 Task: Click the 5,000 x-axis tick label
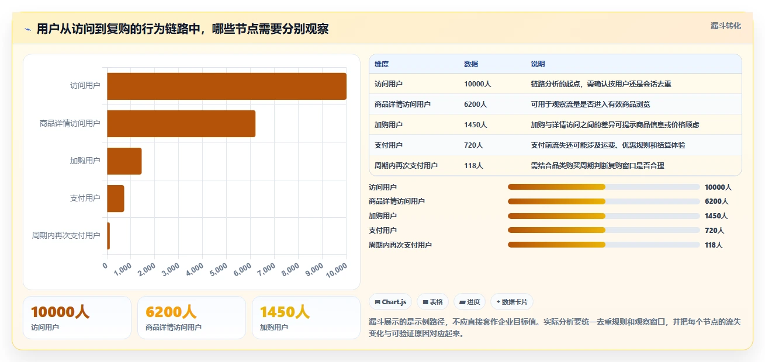[219, 269]
